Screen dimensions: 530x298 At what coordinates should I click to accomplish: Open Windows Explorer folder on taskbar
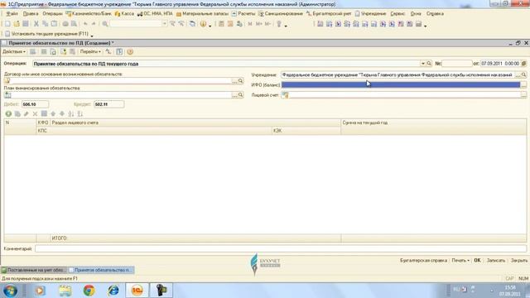tap(65, 291)
